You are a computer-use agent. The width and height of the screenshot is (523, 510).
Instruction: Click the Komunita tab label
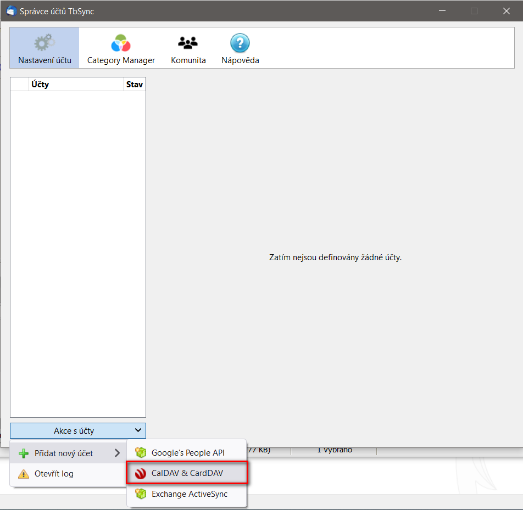tap(188, 60)
